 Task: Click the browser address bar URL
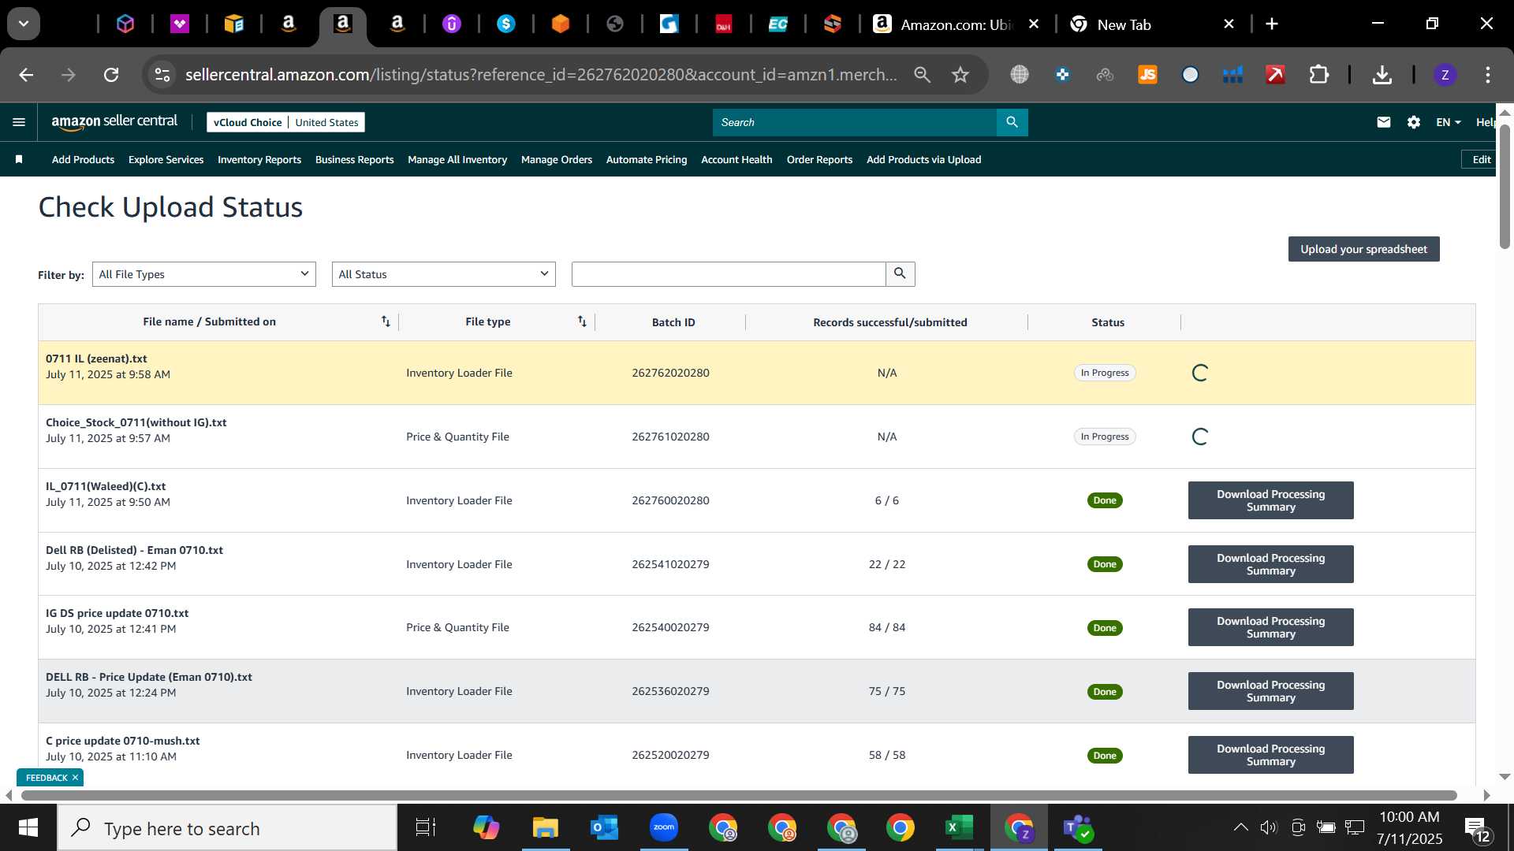(541, 75)
